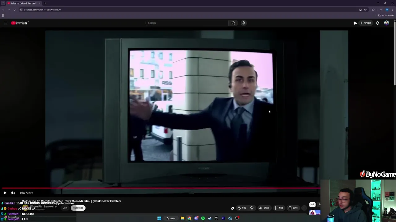Click the video title text
Image resolution: width=396 pixels, height=222 pixels.
(71, 201)
